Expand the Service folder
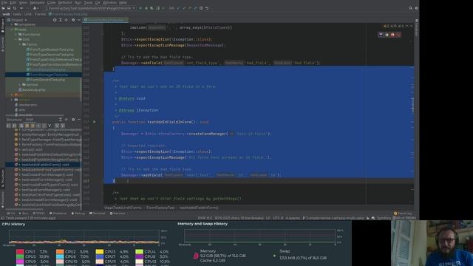 point(20,85)
